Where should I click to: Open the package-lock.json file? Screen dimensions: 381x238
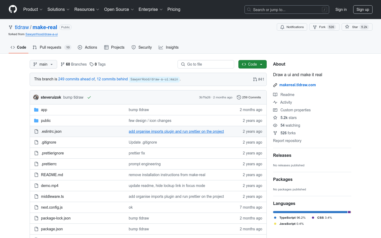pos(56,218)
